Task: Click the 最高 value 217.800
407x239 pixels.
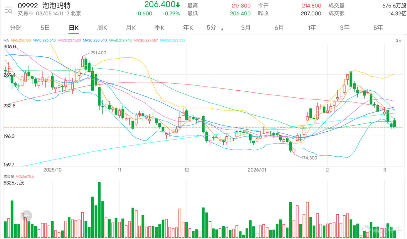Action: [x=241, y=6]
